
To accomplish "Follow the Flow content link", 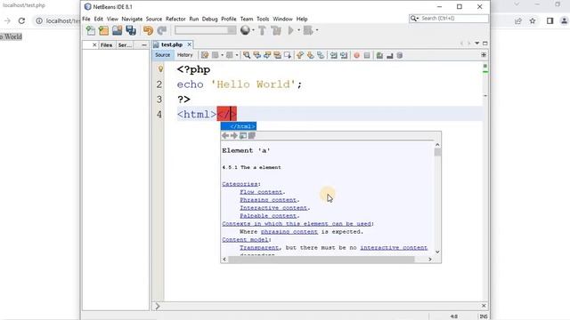I will [x=261, y=192].
